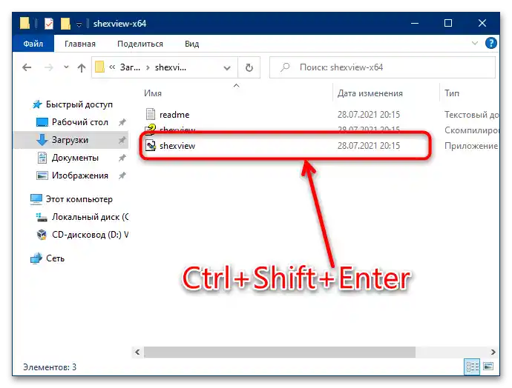Viewport: 512px width, 388px height.
Task: Minimize the shexview-x64 window
Action: pyautogui.click(x=415, y=23)
